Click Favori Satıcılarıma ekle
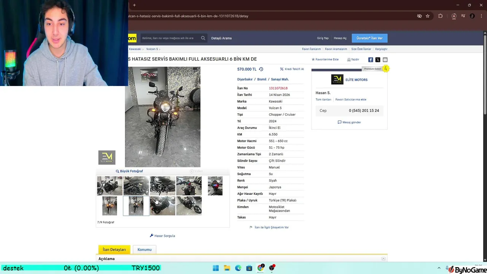The image size is (487, 274). click(351, 100)
